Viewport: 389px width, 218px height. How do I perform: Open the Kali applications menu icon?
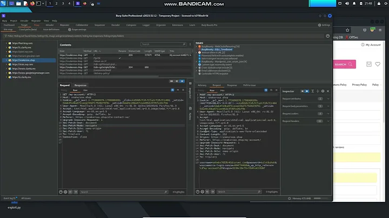(3, 3)
